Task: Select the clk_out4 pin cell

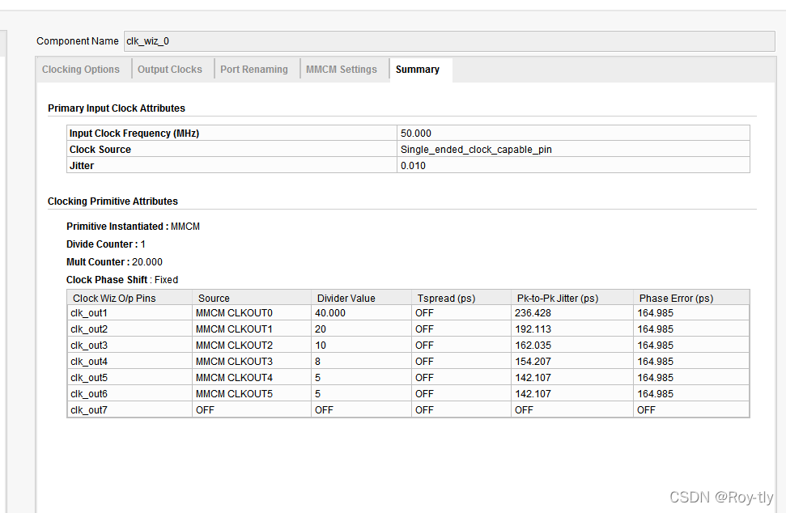Action: (130, 361)
